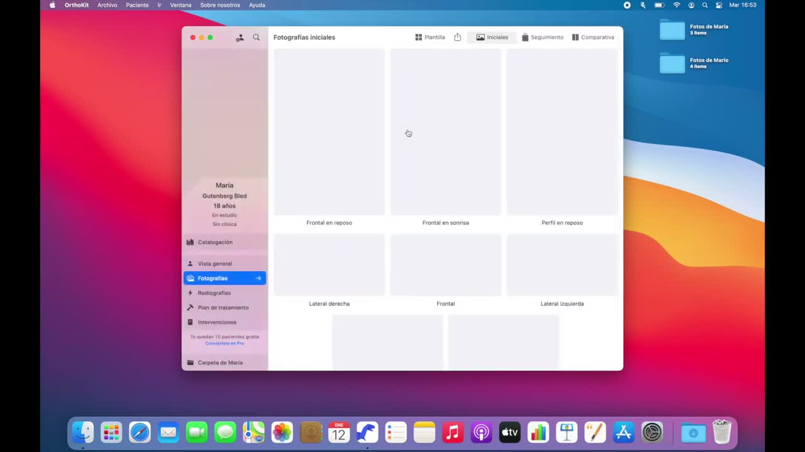Open Numbers from the Dock

[538, 433]
